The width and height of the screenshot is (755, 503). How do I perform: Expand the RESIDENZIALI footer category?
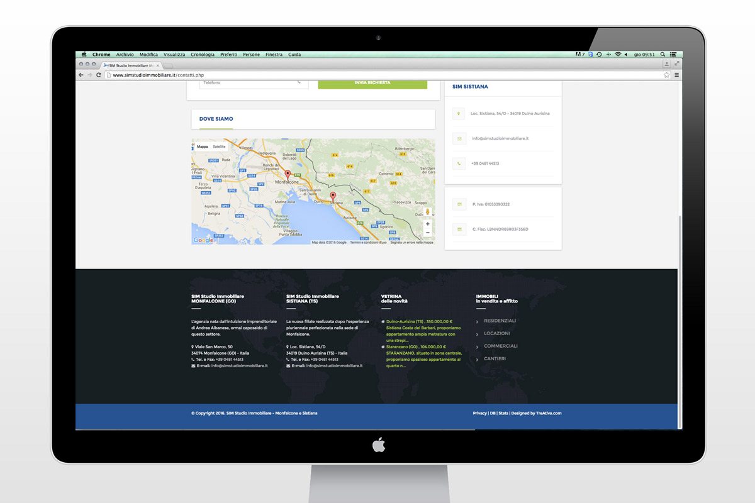[500, 321]
